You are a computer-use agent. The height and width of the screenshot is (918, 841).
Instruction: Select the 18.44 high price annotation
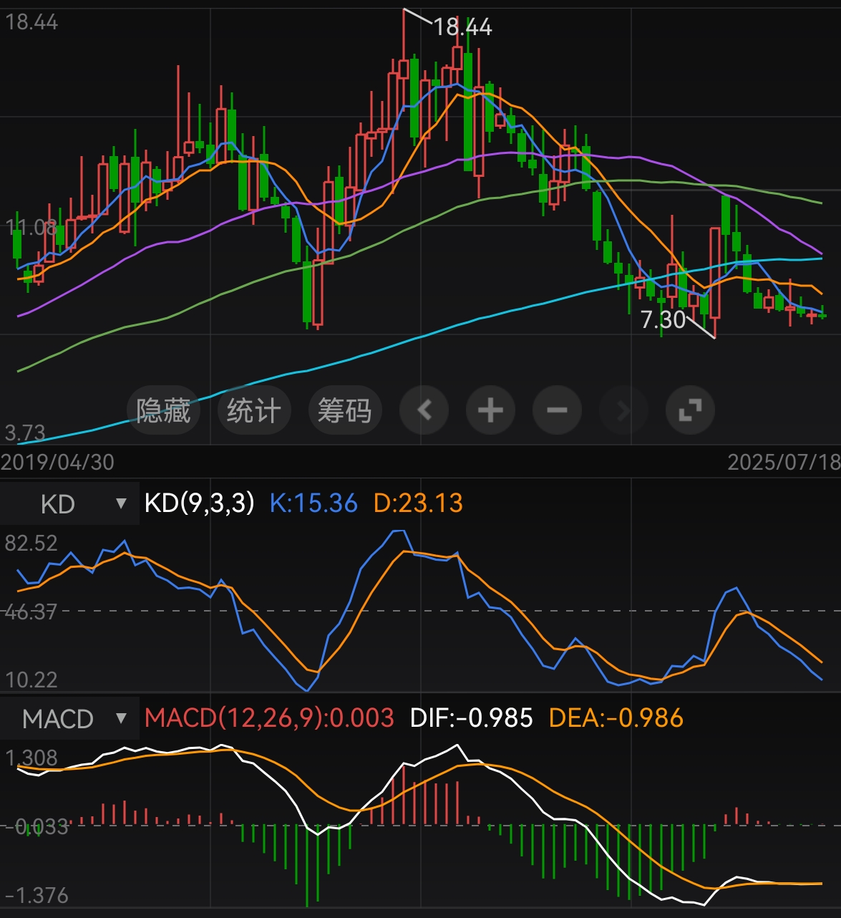tap(463, 27)
